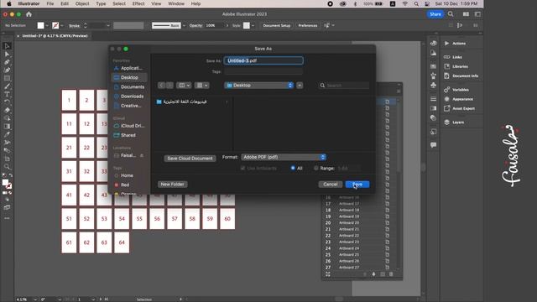The width and height of the screenshot is (537, 302).
Task: Toggle the Use Artboards checkbox
Action: [242, 168]
